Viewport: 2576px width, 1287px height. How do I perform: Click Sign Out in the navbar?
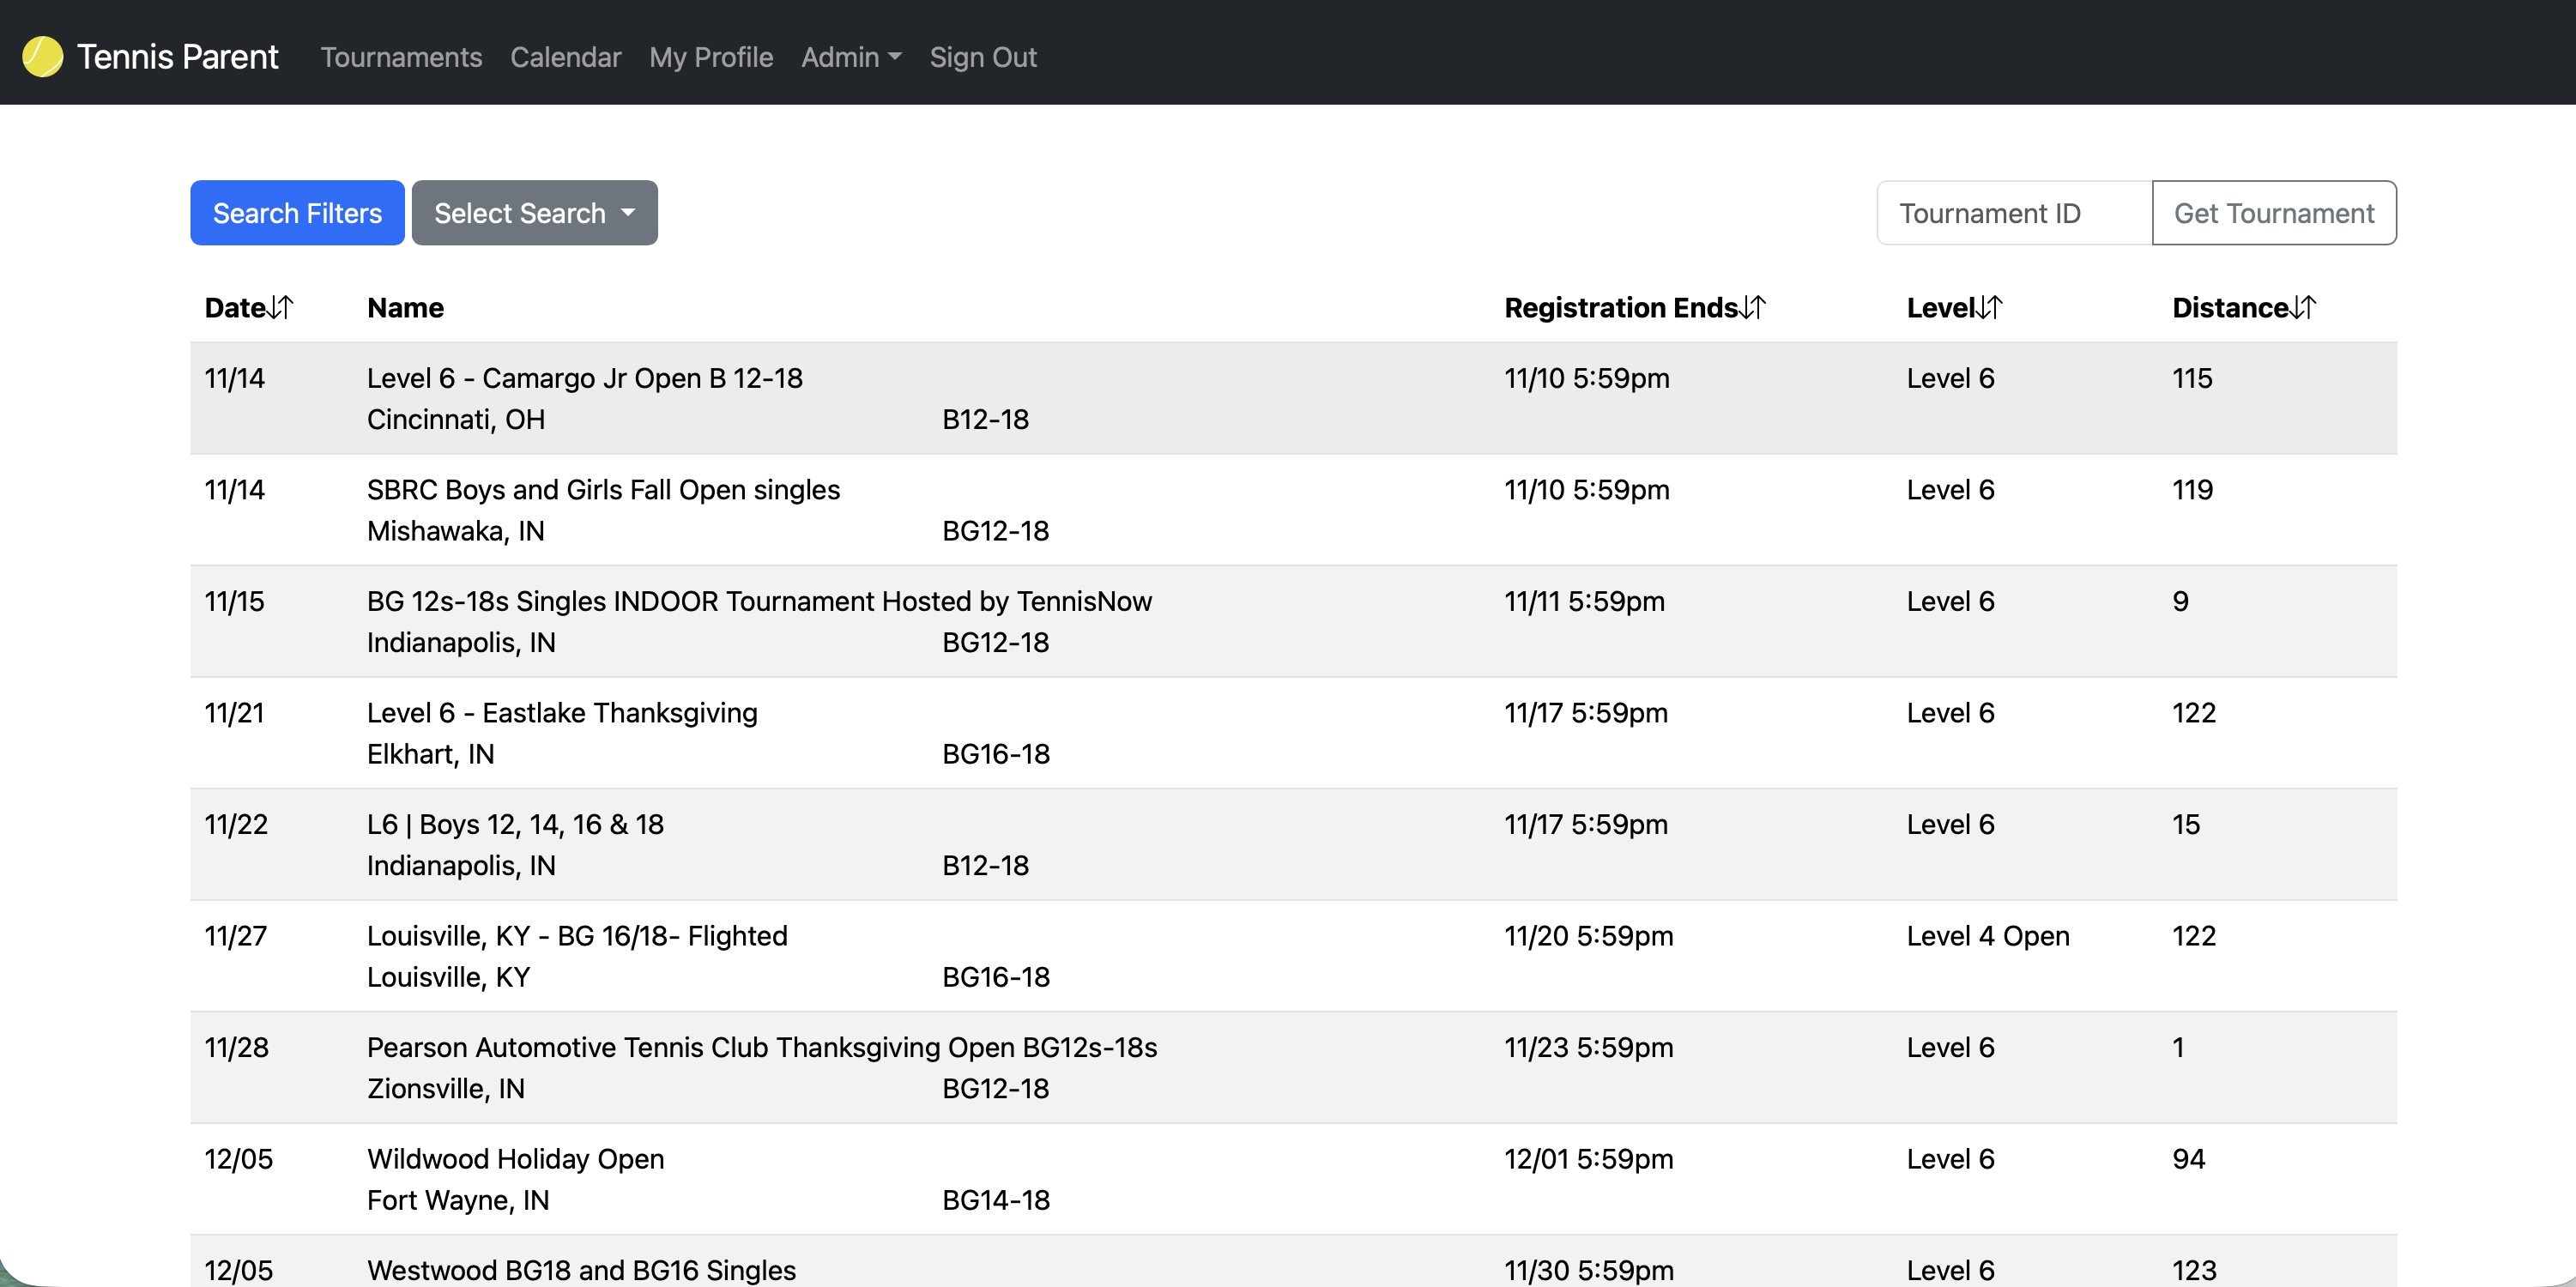(982, 57)
